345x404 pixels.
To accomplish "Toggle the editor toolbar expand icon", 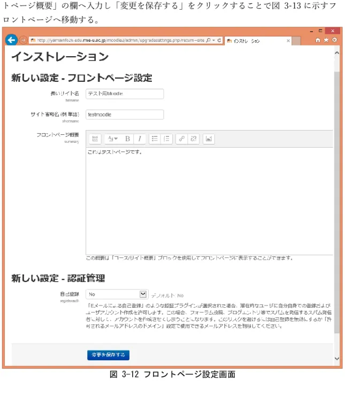I will point(95,139).
